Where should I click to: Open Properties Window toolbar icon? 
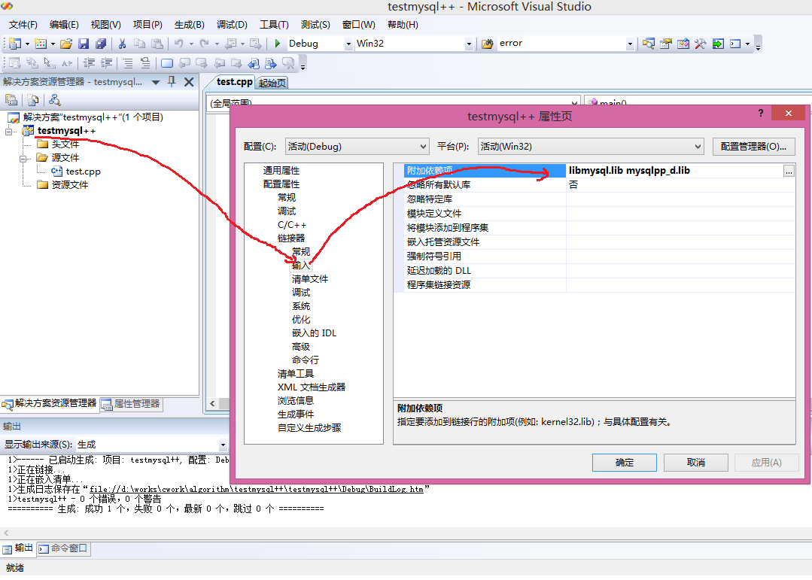(x=666, y=44)
